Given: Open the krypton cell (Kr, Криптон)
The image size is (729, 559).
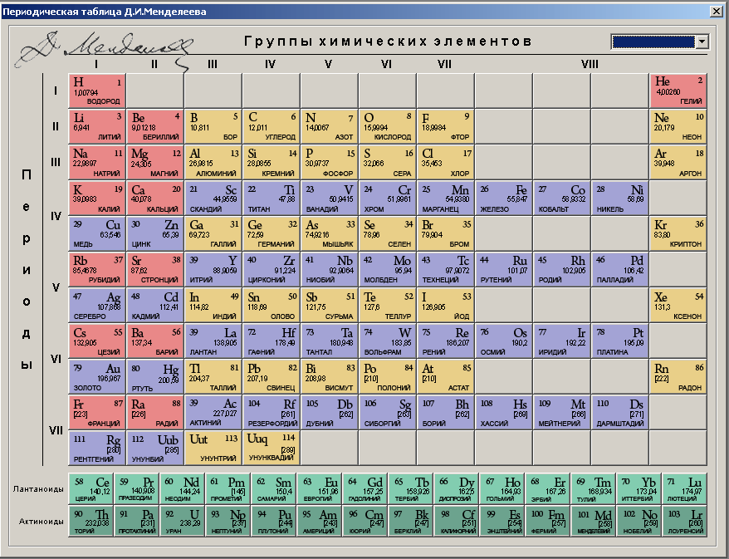Looking at the screenshot, I should (678, 233).
